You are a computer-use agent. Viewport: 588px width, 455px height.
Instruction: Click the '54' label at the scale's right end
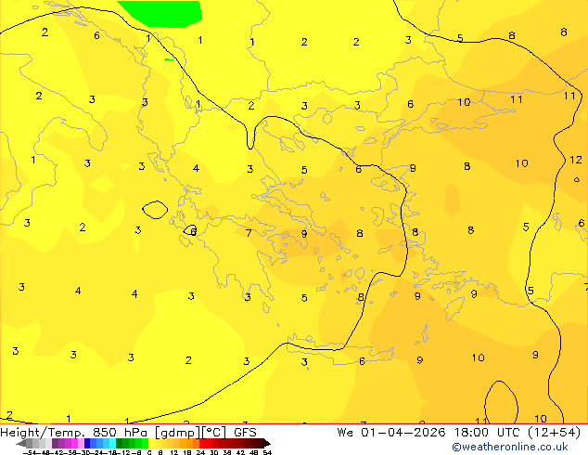[267, 453]
